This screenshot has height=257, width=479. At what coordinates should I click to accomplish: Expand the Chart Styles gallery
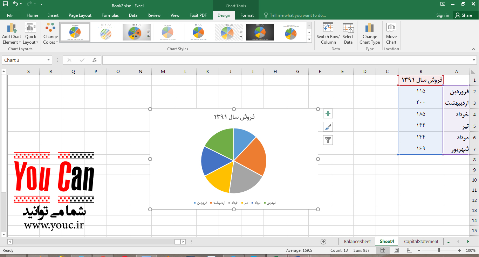pyautogui.click(x=309, y=40)
